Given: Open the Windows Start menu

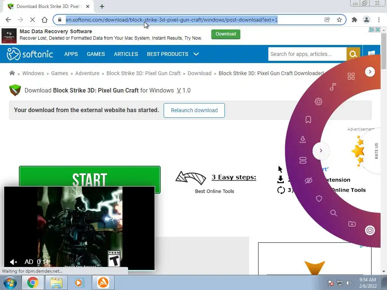Looking at the screenshot, I should pyautogui.click(x=10, y=282).
